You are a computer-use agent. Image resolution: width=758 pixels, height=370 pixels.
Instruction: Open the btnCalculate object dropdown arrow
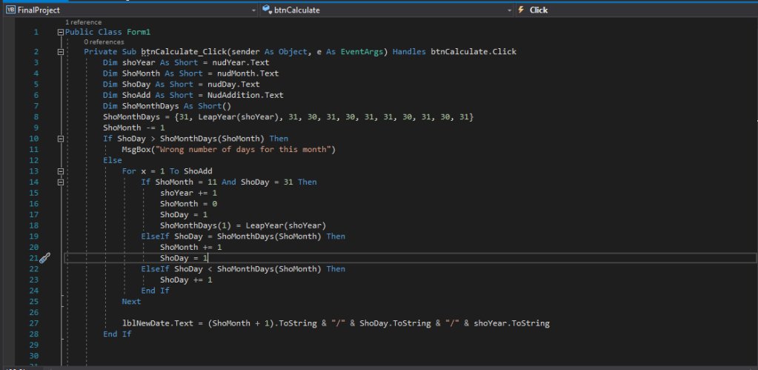pos(509,10)
